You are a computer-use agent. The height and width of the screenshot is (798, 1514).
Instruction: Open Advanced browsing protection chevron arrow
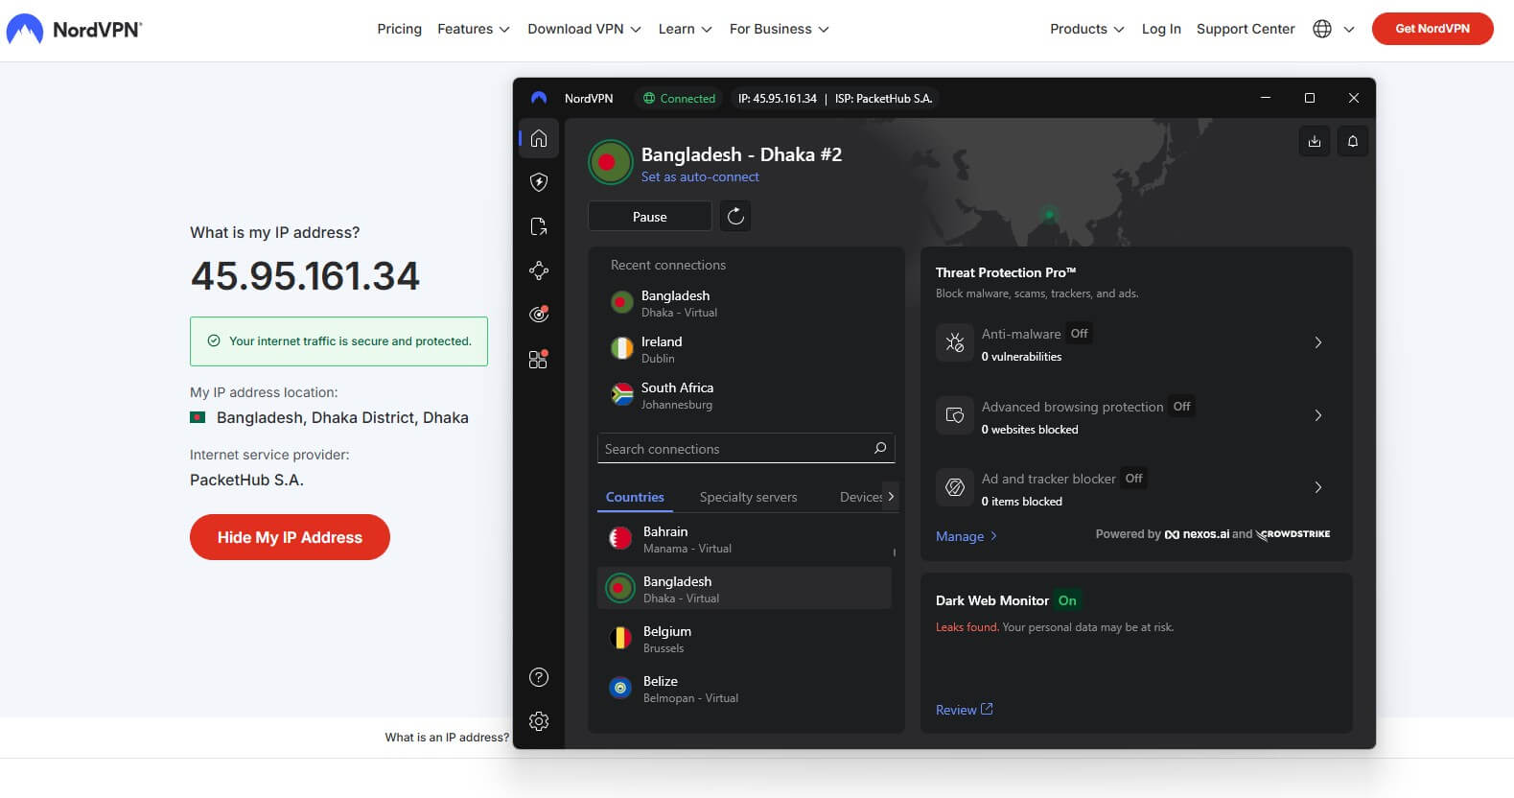click(1318, 415)
